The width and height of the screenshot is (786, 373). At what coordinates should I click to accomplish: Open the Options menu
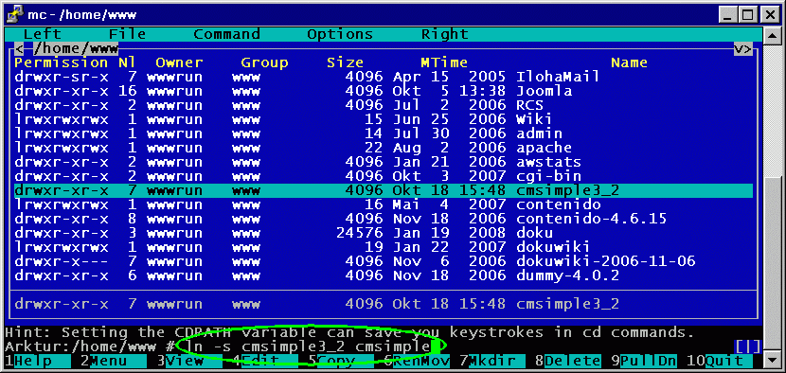[x=340, y=34]
